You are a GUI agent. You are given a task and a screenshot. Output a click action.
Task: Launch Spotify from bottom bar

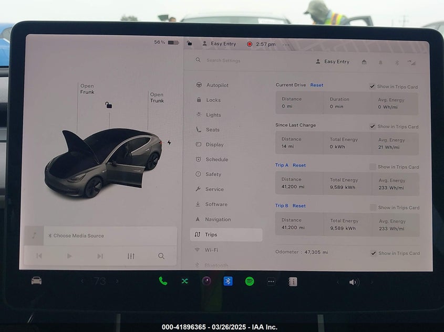pos(250,282)
